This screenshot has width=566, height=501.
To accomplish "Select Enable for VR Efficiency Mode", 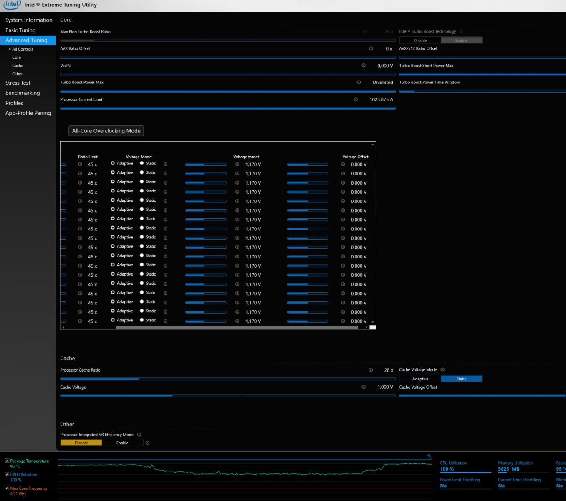I will (x=122, y=443).
